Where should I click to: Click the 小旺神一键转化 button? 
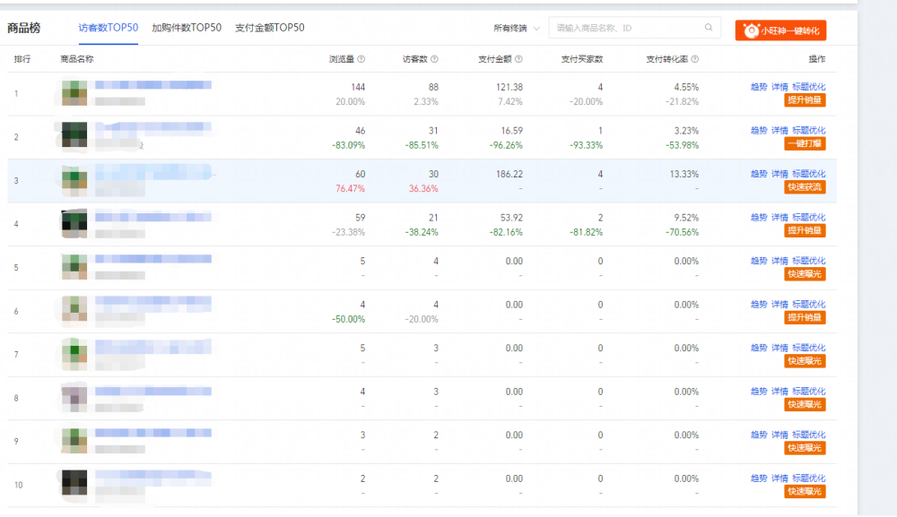(780, 30)
